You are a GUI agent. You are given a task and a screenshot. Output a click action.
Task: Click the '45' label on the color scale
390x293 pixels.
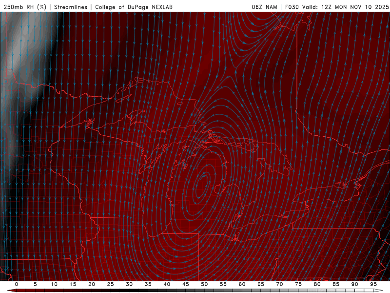186,284
